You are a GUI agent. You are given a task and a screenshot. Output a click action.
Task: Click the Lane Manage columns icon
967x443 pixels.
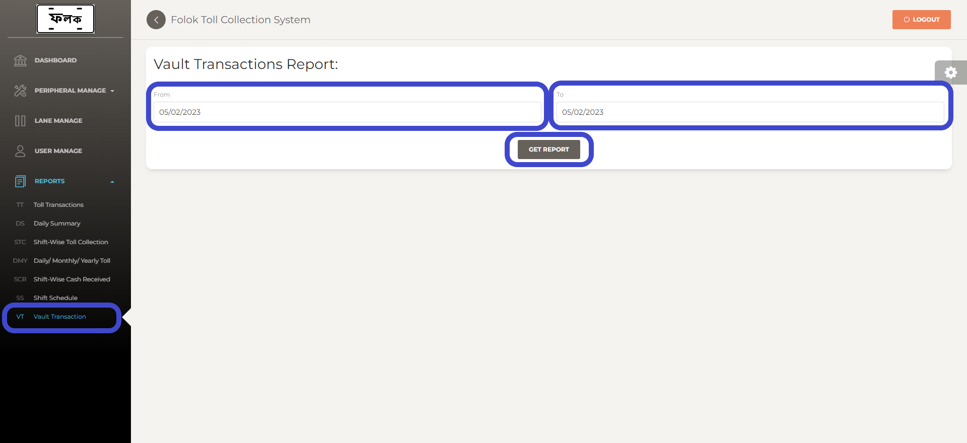20,121
